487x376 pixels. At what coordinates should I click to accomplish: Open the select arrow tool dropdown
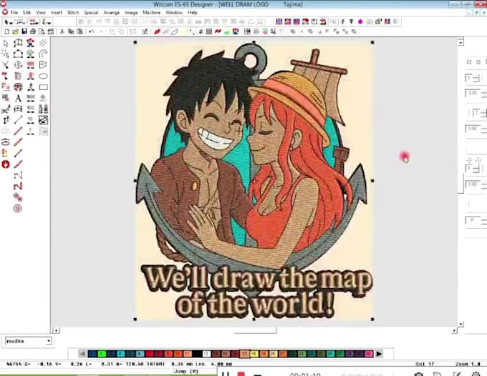coord(11,23)
